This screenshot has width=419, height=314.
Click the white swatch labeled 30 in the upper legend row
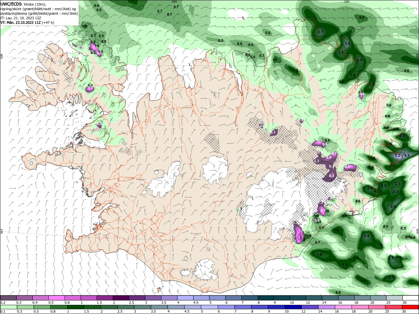coord(410,298)
